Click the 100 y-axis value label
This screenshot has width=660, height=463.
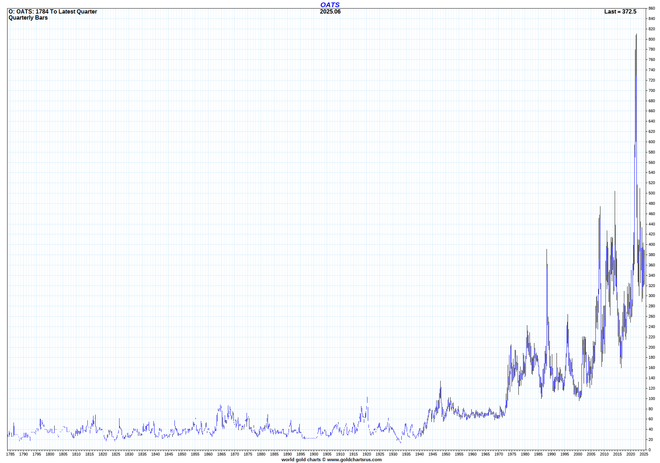(652, 399)
